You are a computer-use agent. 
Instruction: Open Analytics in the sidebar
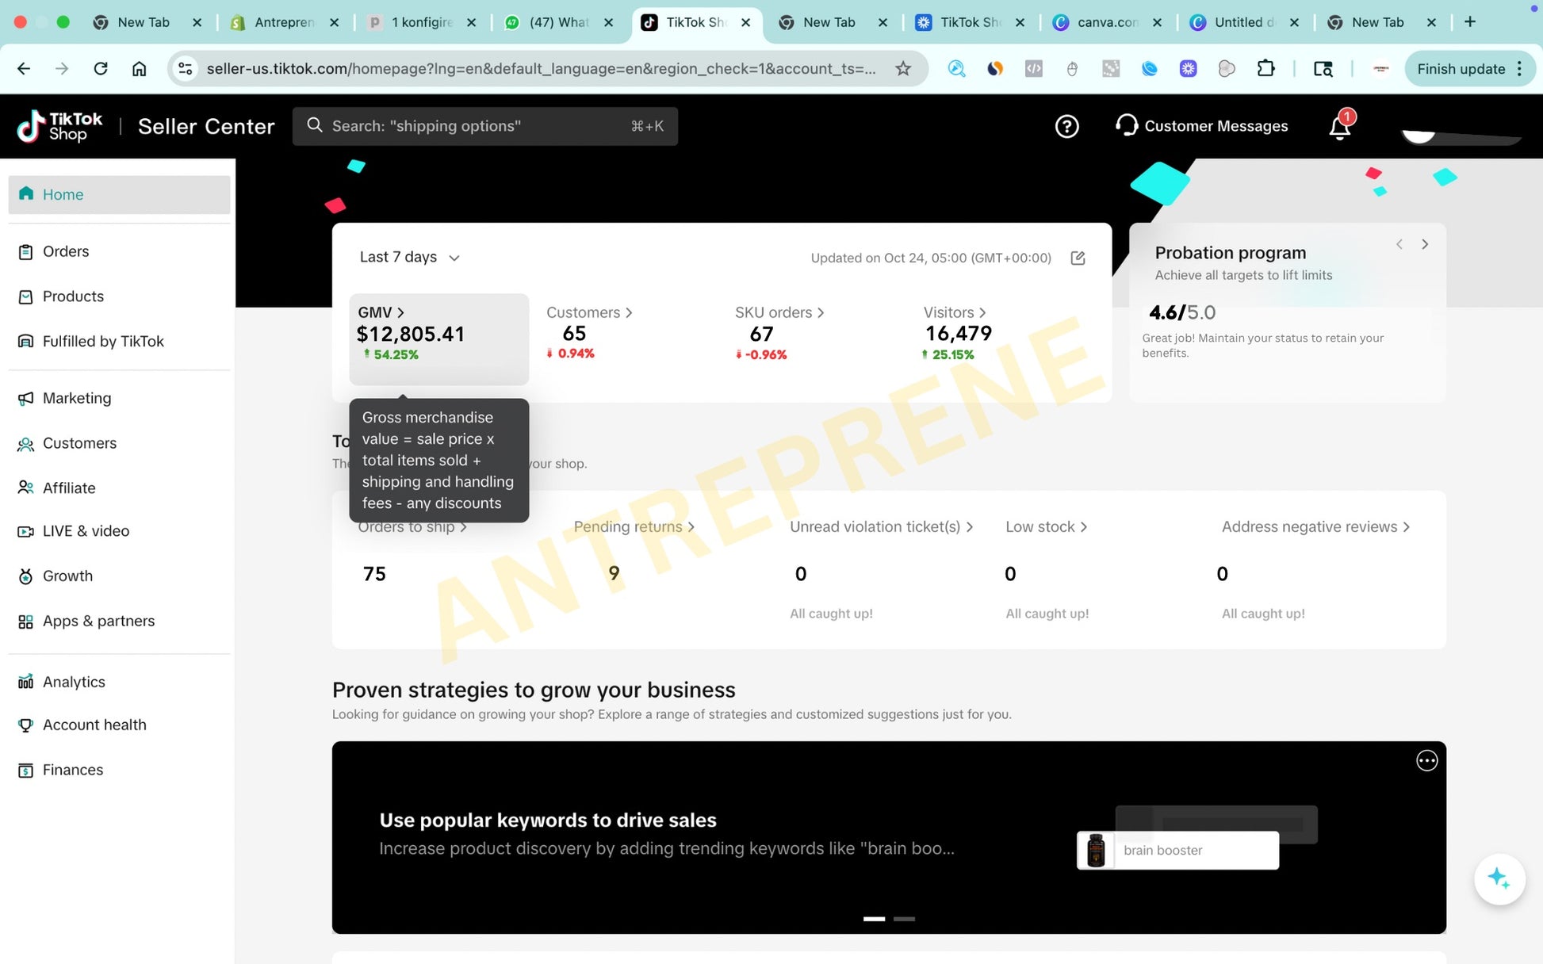click(x=74, y=682)
